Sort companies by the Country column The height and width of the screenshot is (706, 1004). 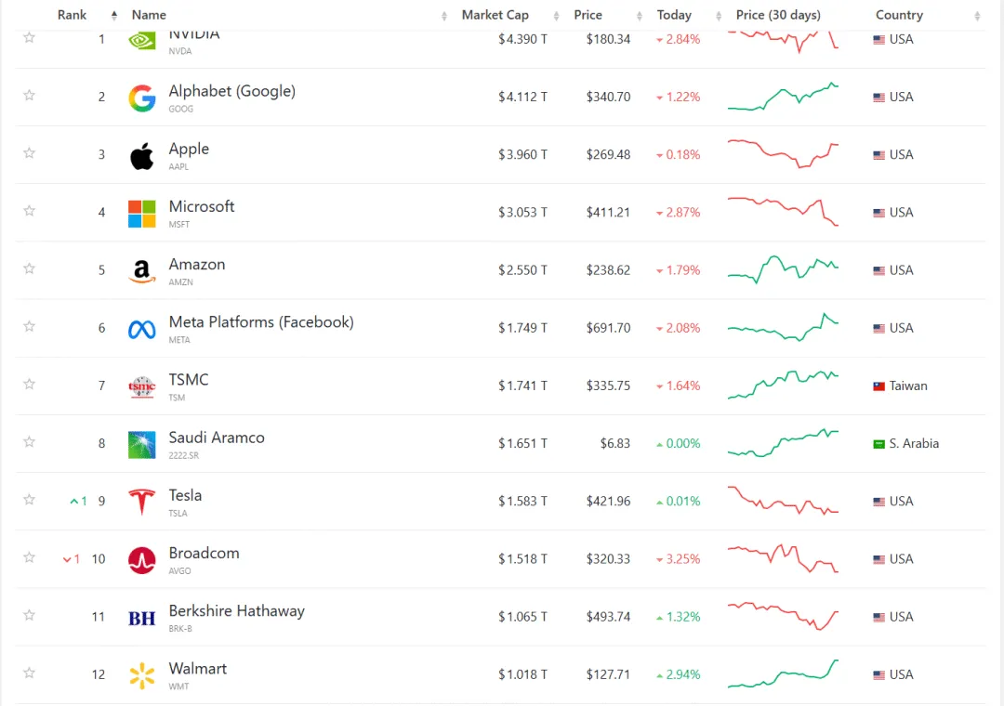899,15
